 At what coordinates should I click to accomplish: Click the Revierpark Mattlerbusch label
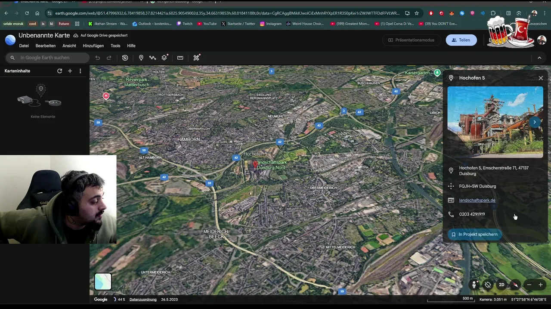coord(137,82)
